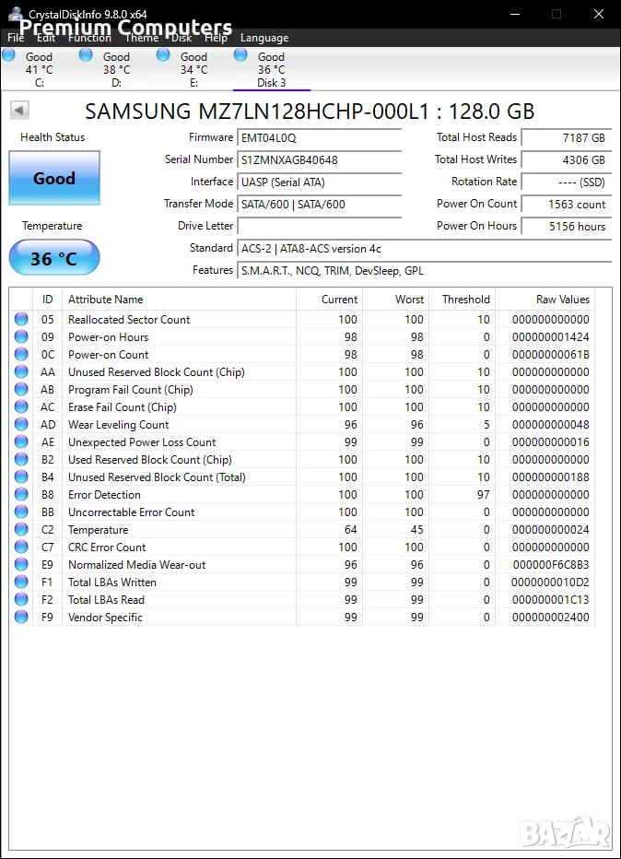Click raw value 000000001424
621x859 pixels.
click(x=550, y=337)
